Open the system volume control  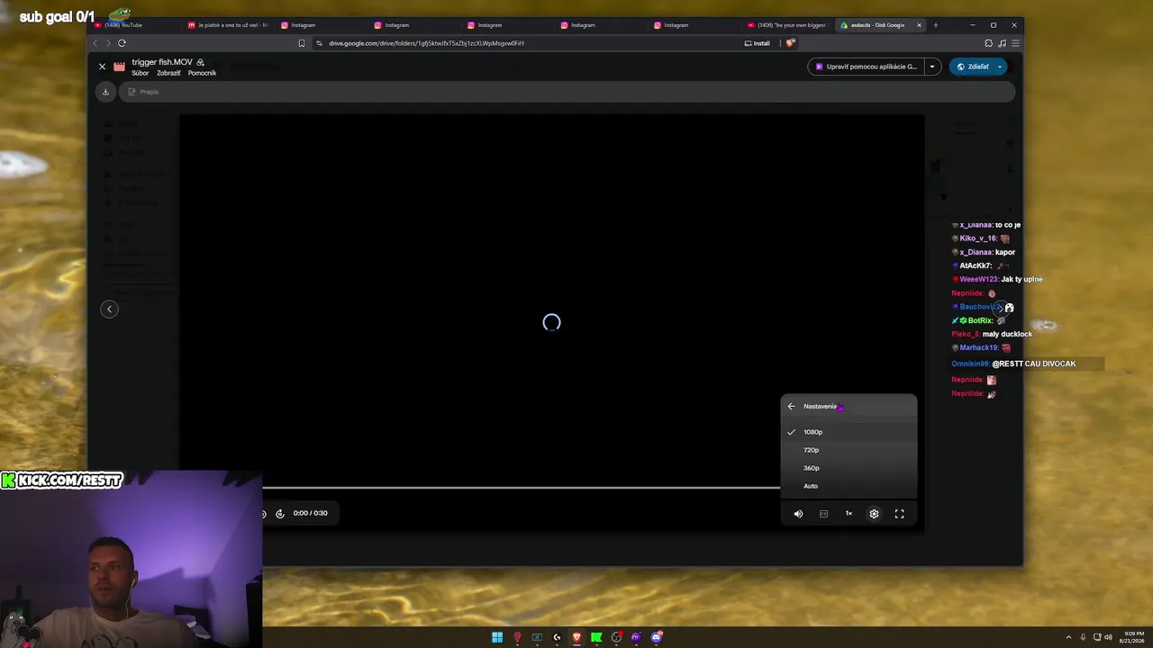coord(1108,637)
